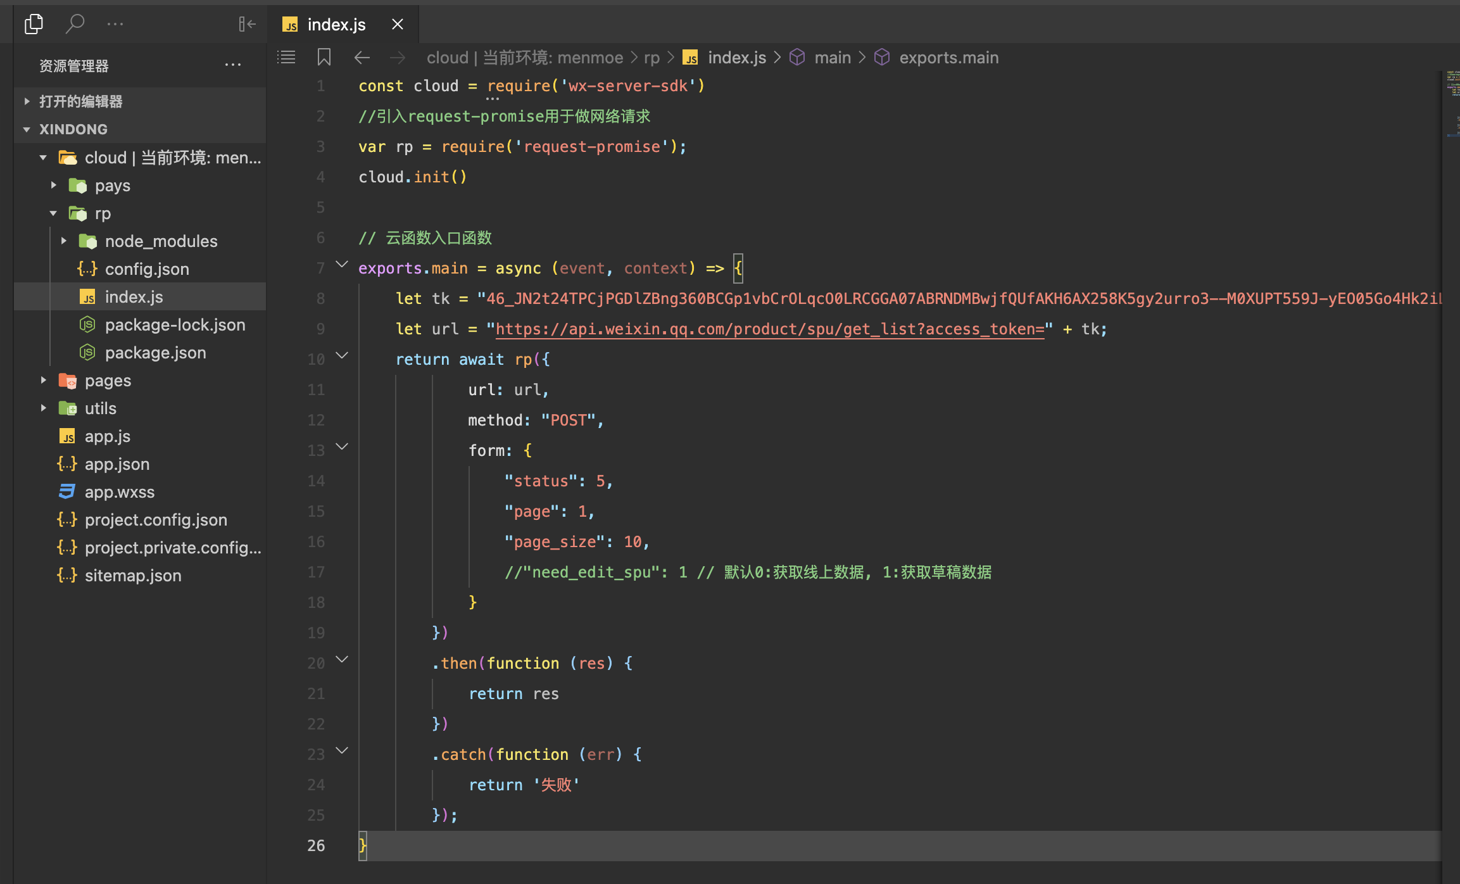Image resolution: width=1460 pixels, height=884 pixels.
Task: Open config.json in file tree
Action: tap(147, 269)
